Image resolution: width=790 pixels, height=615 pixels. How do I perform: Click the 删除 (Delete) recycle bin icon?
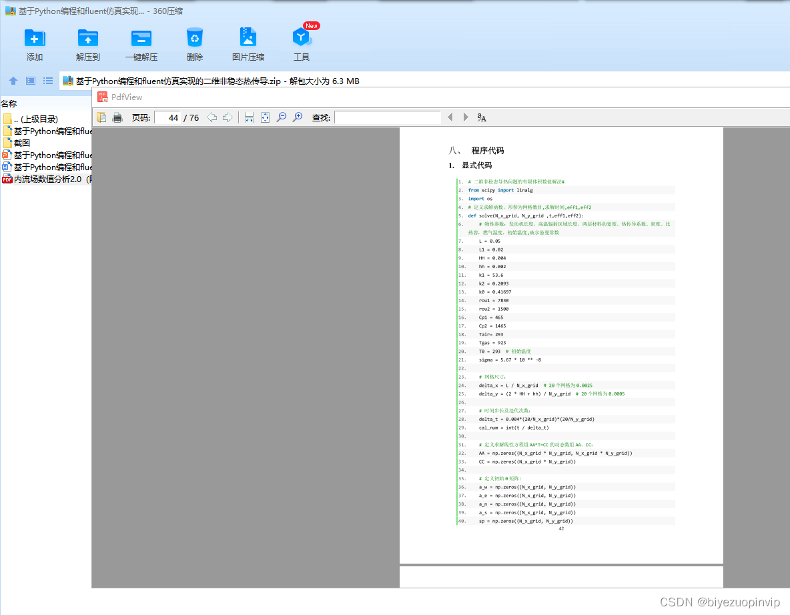pyautogui.click(x=195, y=39)
